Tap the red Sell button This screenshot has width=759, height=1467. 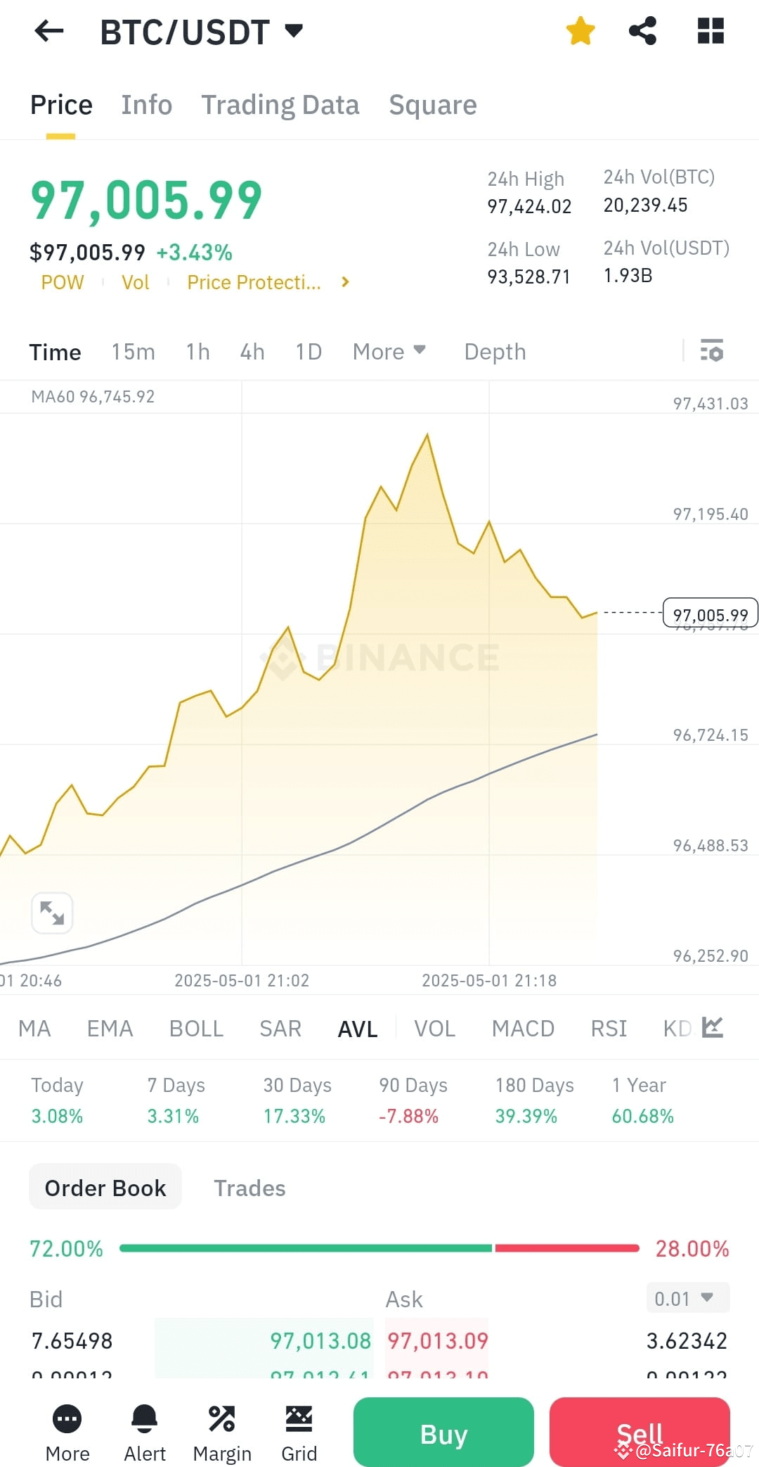[640, 1433]
